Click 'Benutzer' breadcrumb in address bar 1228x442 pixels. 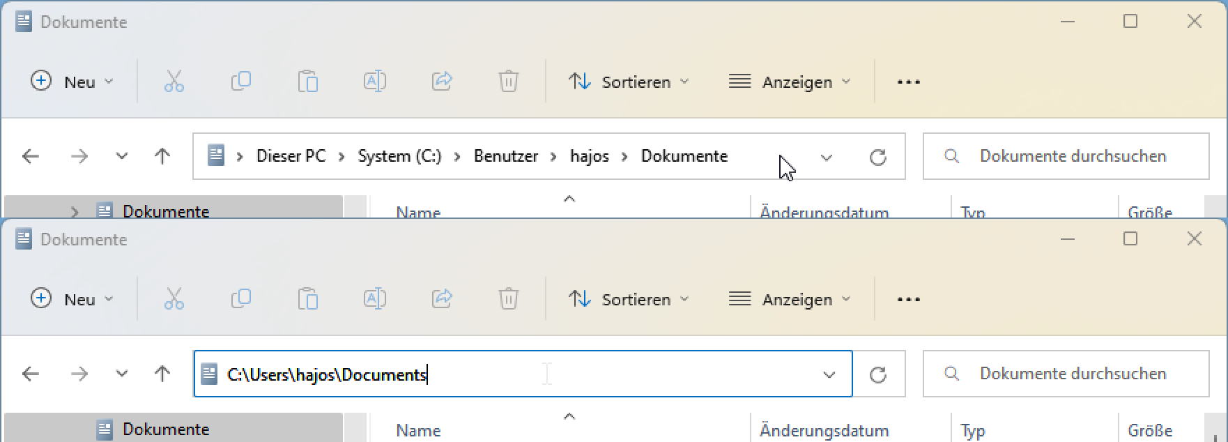[506, 156]
